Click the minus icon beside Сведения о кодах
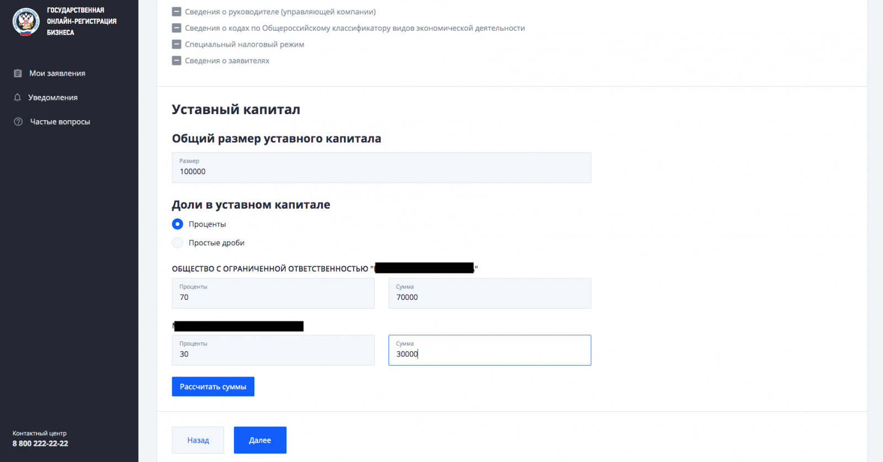 tap(177, 28)
